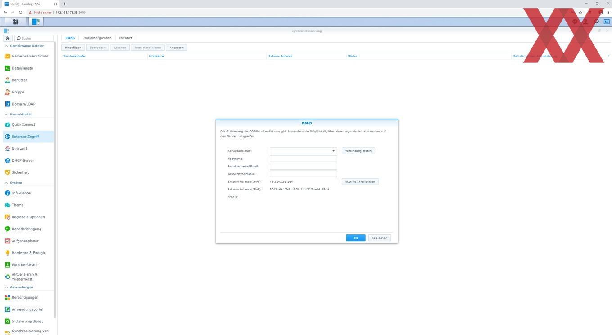612x335 pixels.
Task: Click the Hinzufügen button
Action: (73, 48)
